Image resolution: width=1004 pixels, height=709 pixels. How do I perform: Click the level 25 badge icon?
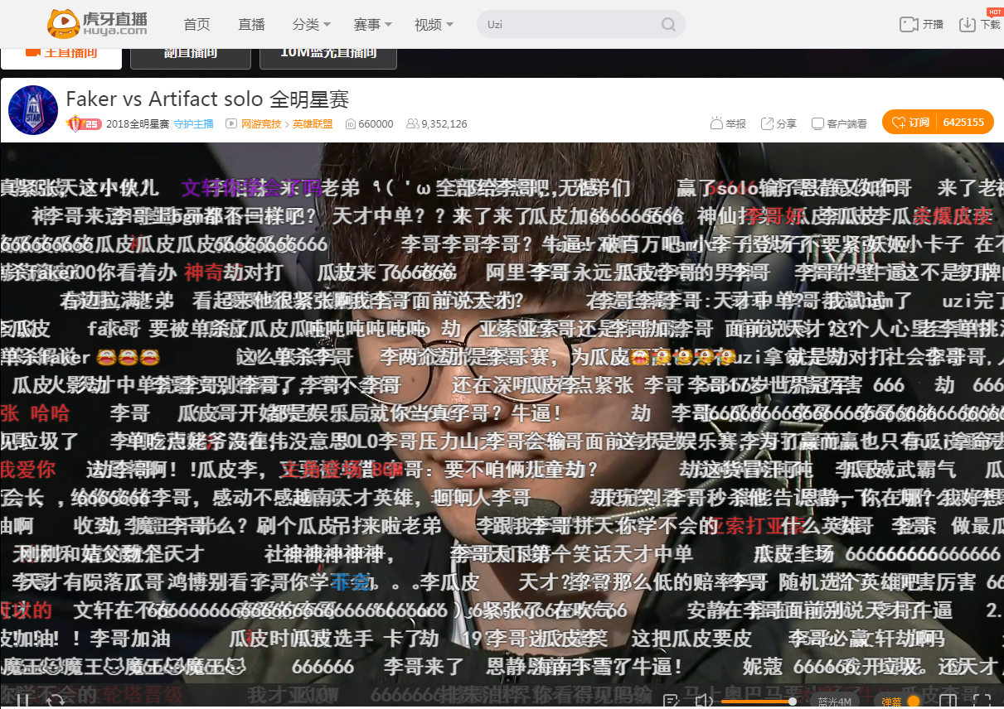pyautogui.click(x=84, y=123)
